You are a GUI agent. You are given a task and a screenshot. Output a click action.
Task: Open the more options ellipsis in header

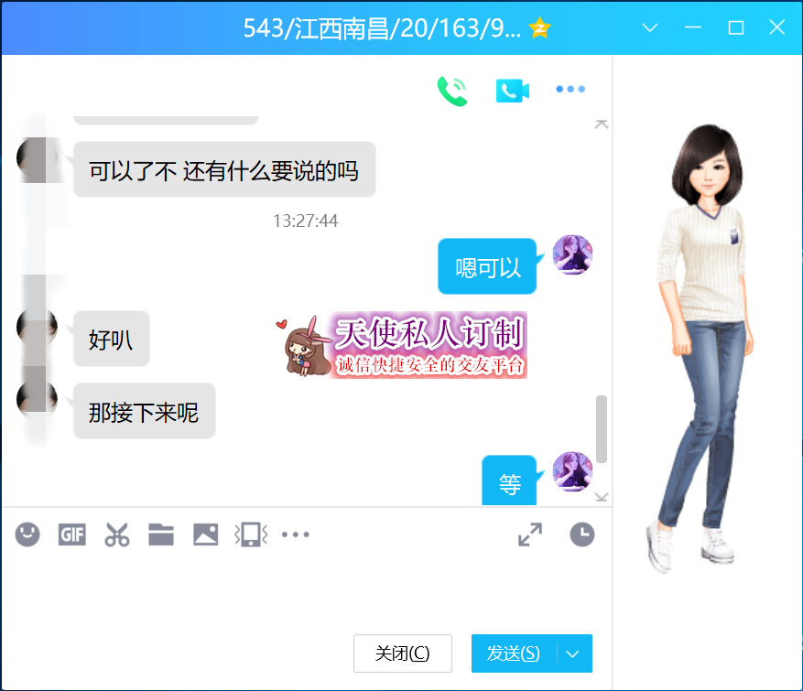coord(570,90)
